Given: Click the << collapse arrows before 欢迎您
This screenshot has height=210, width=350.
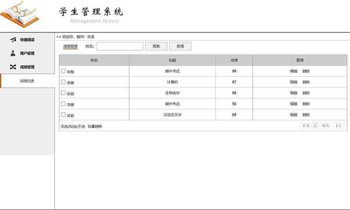Looking at the screenshot, I should (x=59, y=37).
